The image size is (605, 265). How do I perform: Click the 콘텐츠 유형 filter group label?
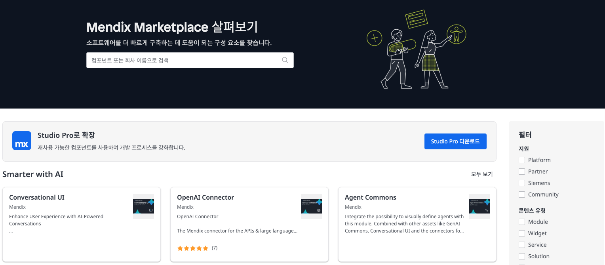[x=532, y=211]
